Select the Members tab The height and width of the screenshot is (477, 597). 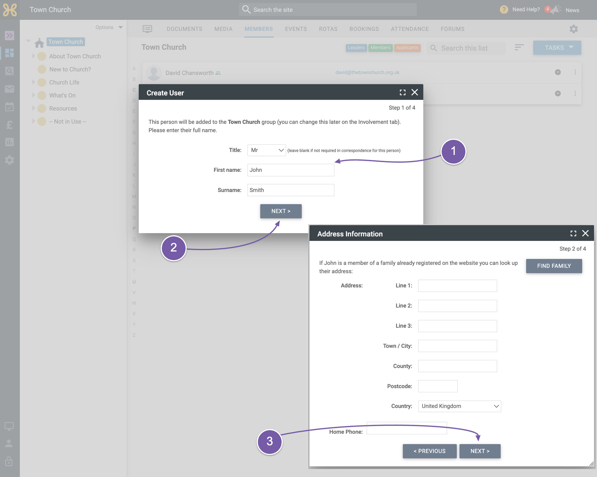click(259, 29)
